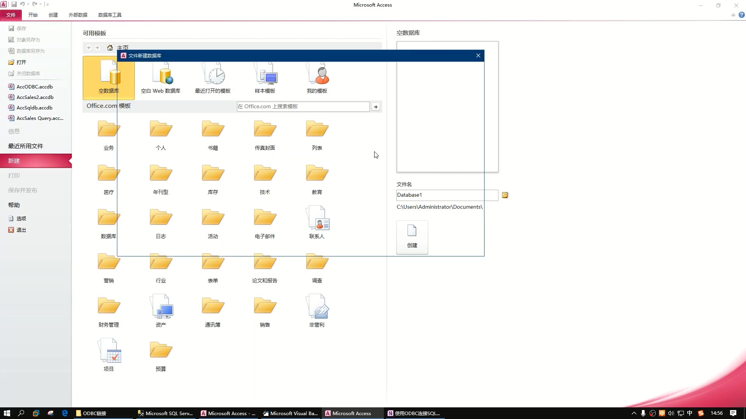Open the 预算 template folder

click(160, 357)
